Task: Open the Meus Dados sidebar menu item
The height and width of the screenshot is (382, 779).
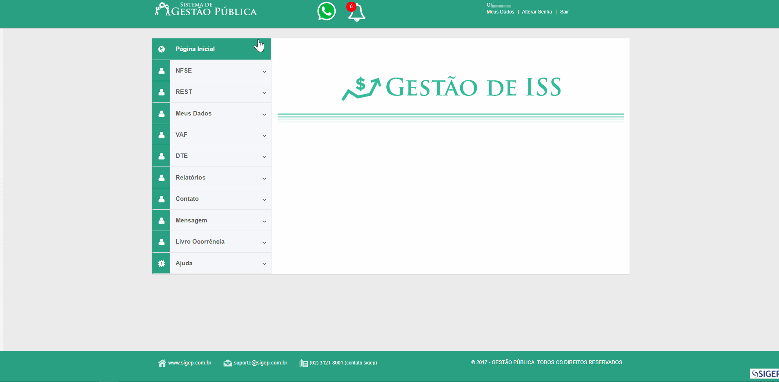Action: [x=211, y=113]
